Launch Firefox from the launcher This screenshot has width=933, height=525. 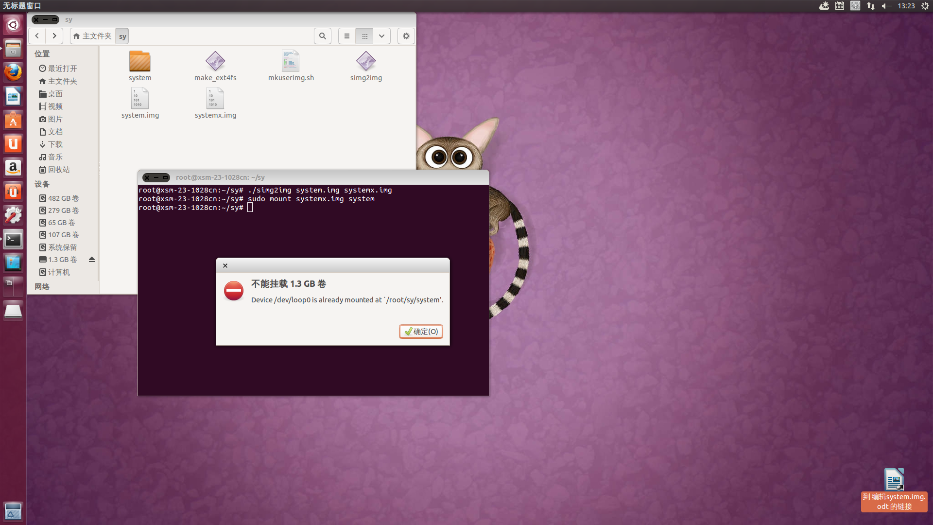click(13, 72)
